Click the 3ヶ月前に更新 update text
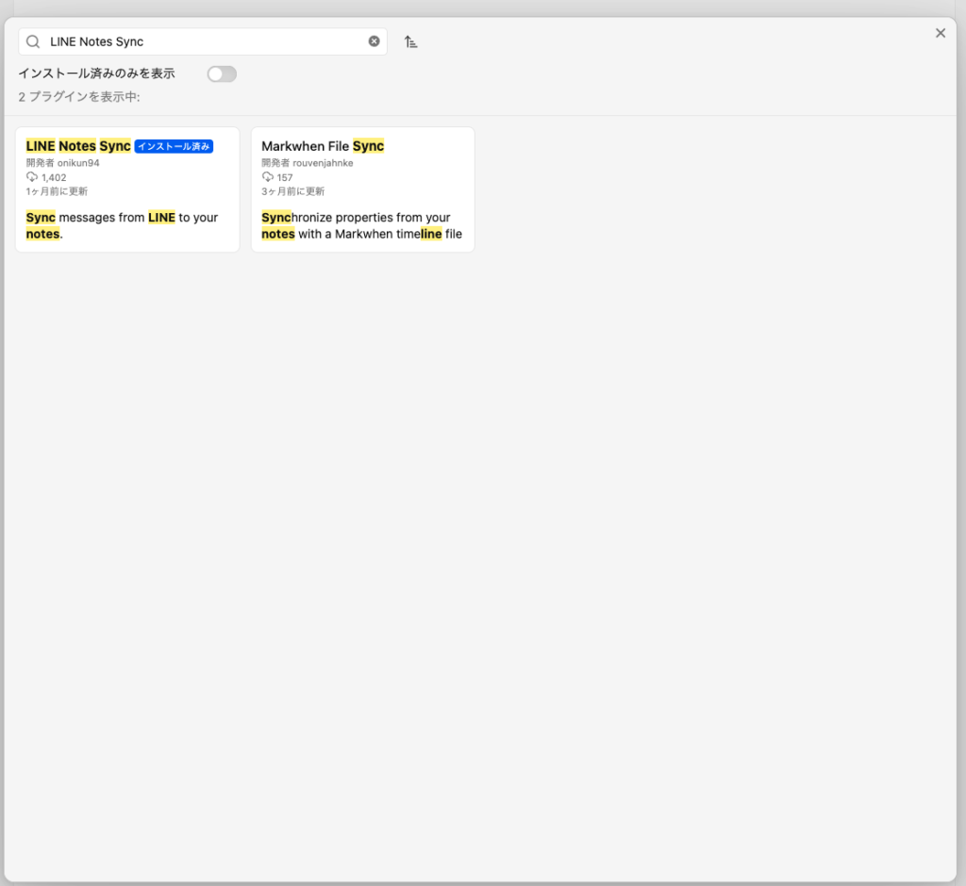Image resolution: width=966 pixels, height=886 pixels. [292, 191]
